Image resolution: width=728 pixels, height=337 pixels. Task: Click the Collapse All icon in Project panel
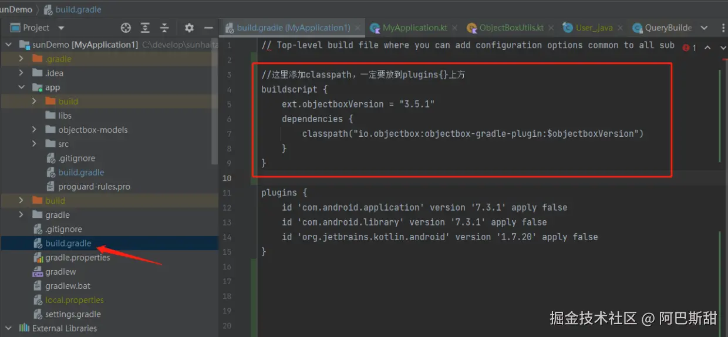point(164,28)
